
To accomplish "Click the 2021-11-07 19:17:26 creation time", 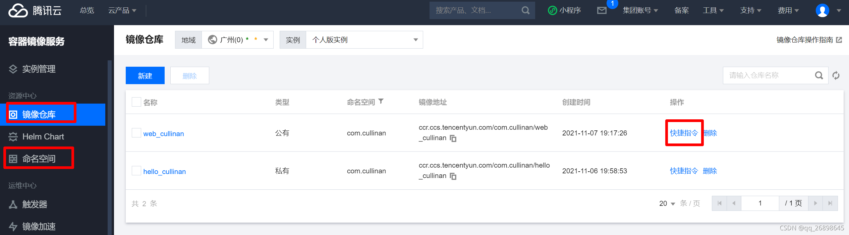I will tap(595, 133).
